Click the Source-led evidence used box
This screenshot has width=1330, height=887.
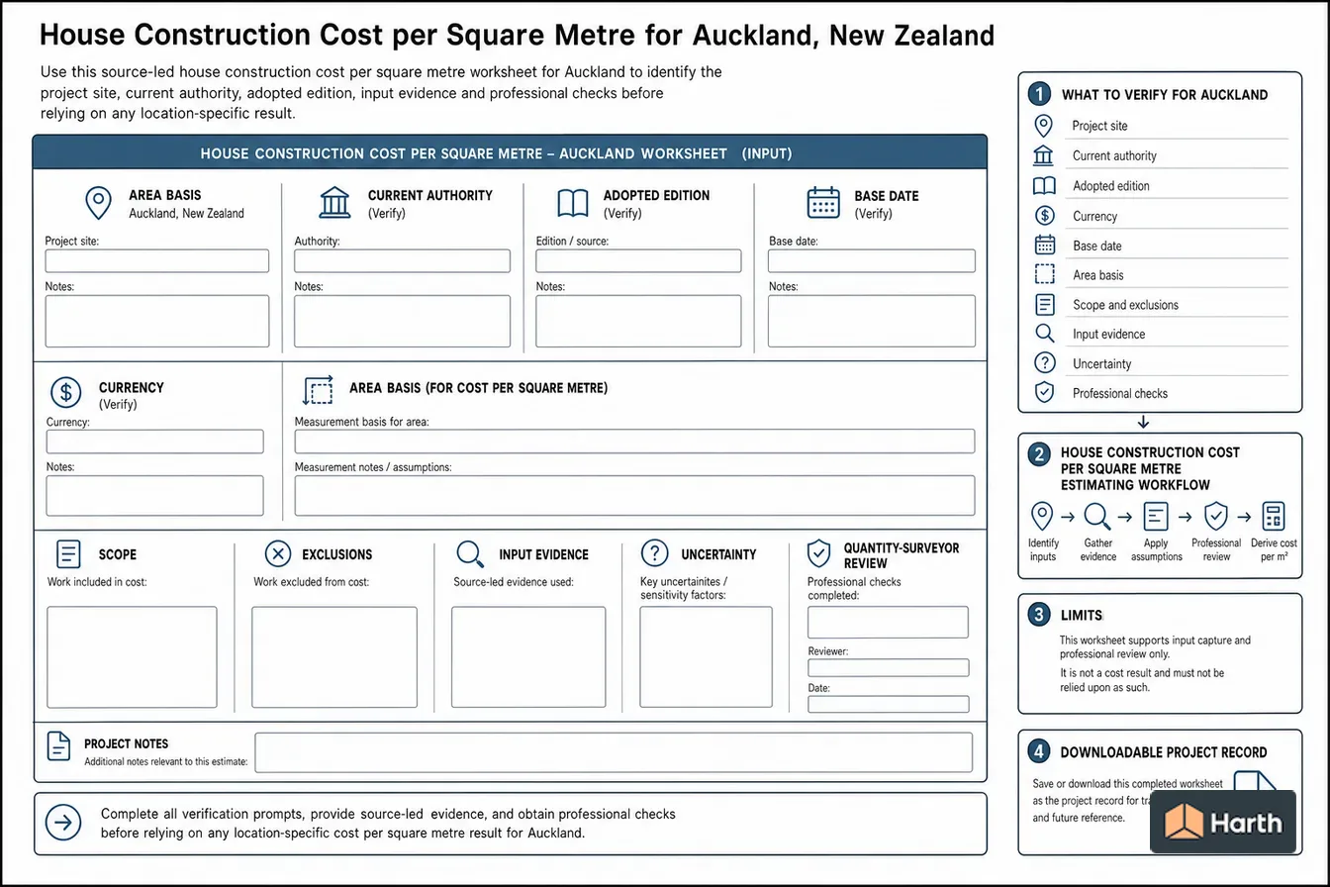point(528,657)
